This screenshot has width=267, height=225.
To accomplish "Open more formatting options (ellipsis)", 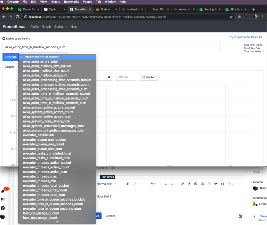I will 141,184.
